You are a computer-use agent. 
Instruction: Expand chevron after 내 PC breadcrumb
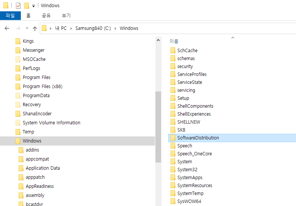[x=71, y=28]
